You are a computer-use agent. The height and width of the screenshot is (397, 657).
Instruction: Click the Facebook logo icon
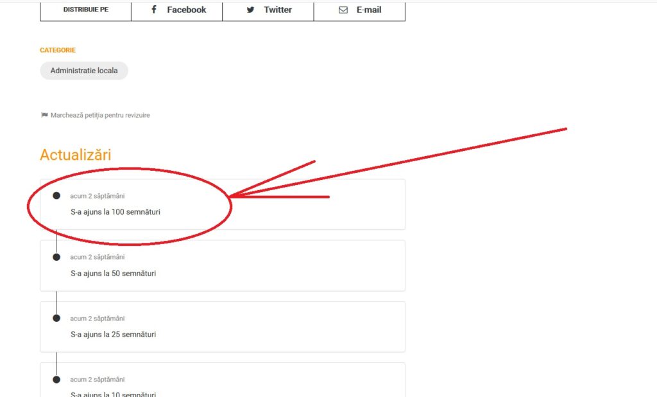coord(154,10)
